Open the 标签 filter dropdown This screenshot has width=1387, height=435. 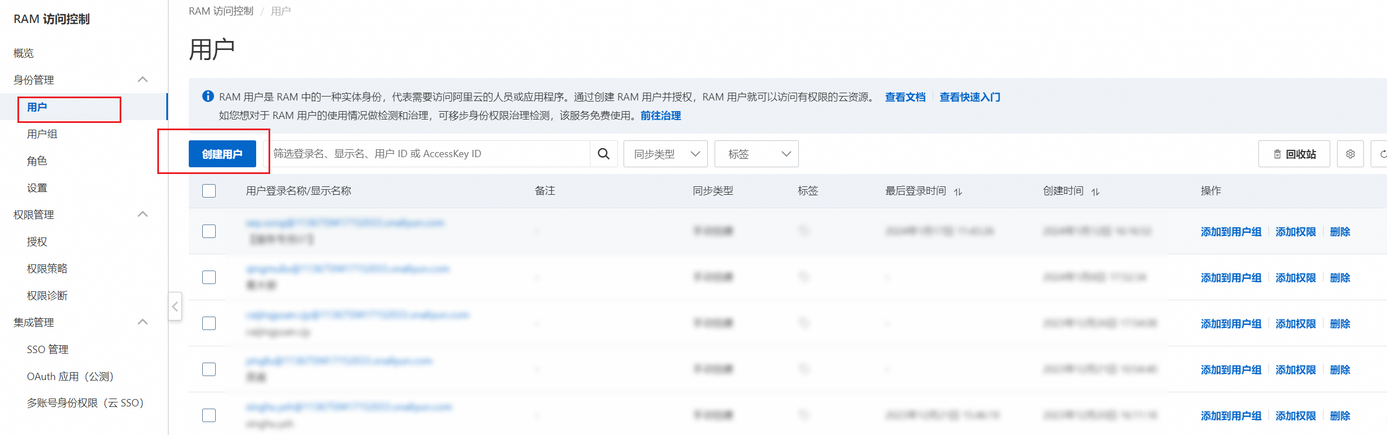tap(757, 154)
